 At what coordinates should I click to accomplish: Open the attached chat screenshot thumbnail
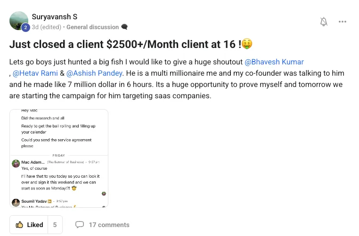(x=59, y=158)
